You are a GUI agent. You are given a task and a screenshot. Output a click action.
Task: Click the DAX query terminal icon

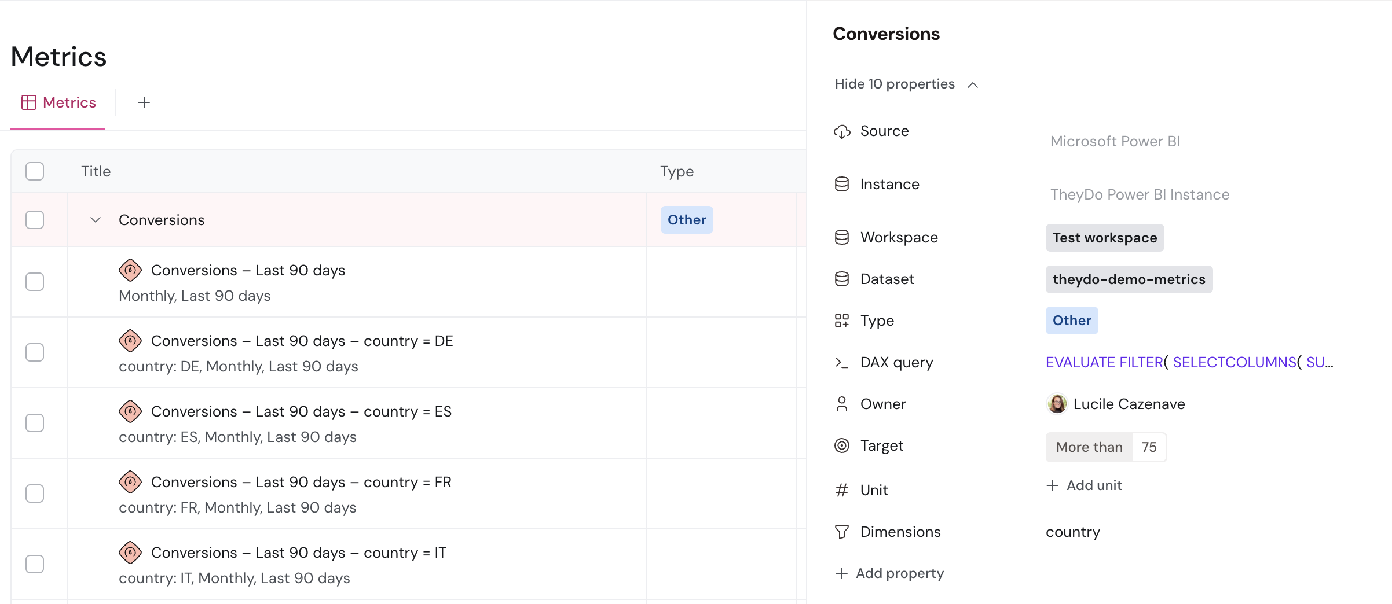coord(842,362)
